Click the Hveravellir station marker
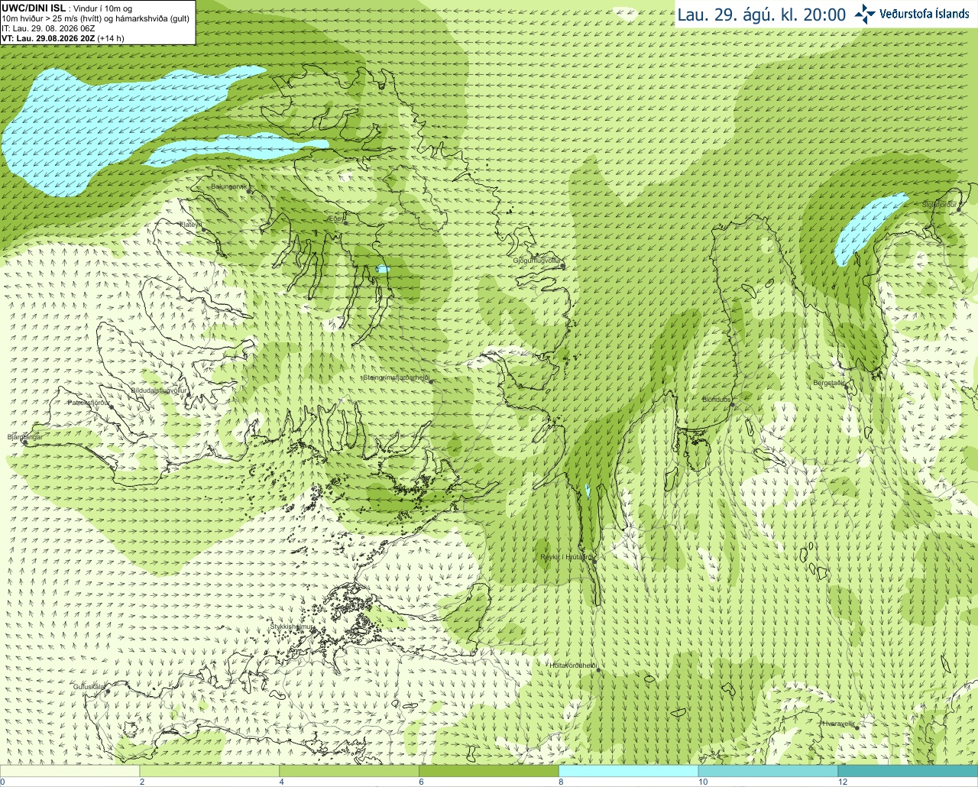 (x=857, y=727)
